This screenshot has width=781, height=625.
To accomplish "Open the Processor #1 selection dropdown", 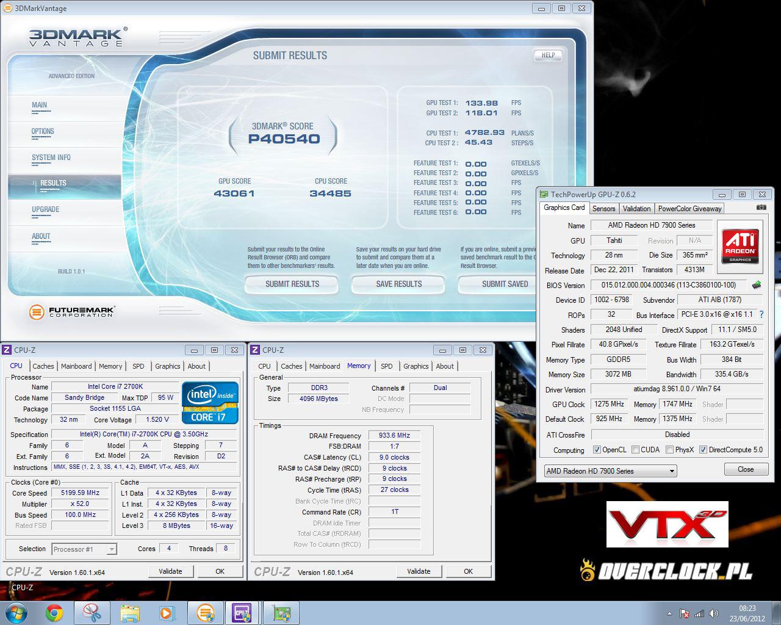I will (x=84, y=549).
